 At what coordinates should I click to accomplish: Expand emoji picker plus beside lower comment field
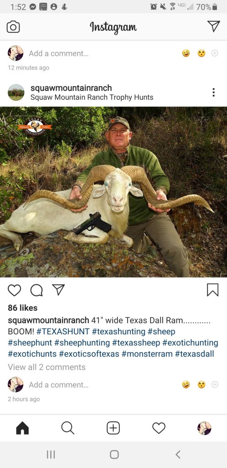pyautogui.click(x=215, y=385)
